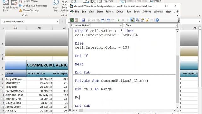Open the Window menu
Viewport: 202px width, 114px height.
(x=158, y=12)
